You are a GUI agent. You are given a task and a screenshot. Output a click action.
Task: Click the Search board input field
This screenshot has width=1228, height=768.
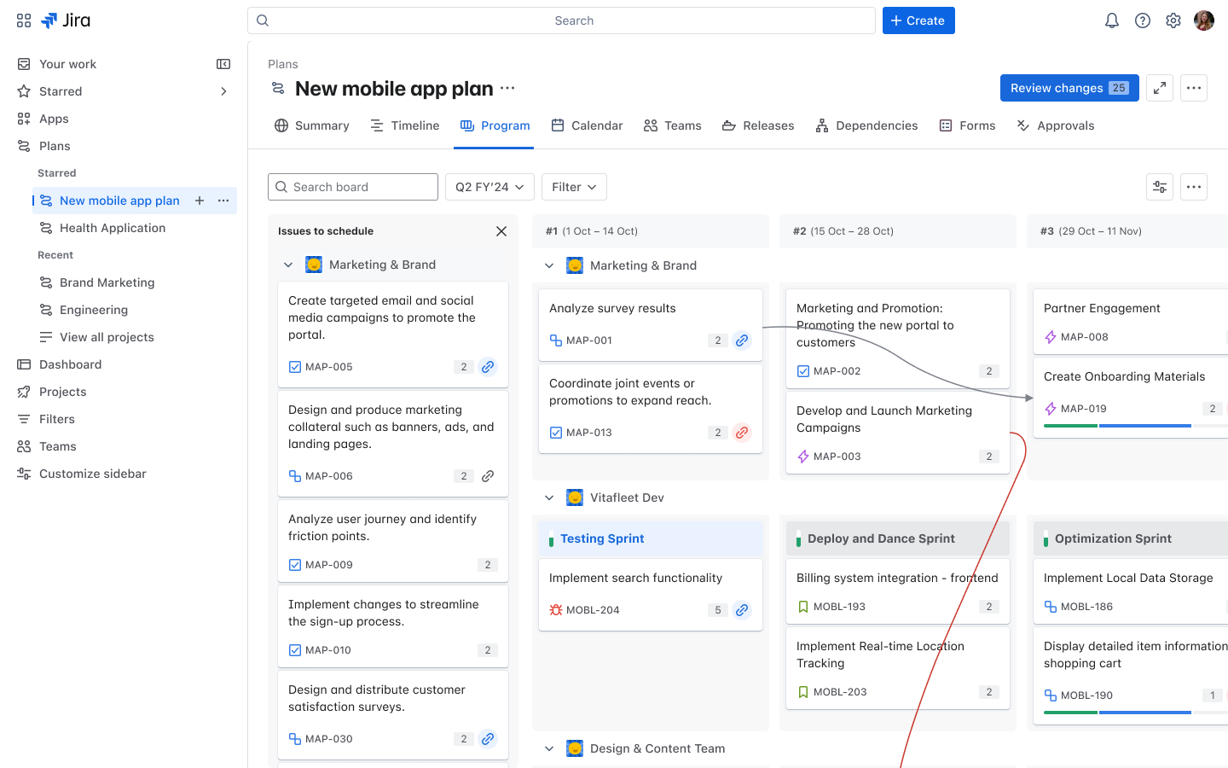pyautogui.click(x=353, y=187)
